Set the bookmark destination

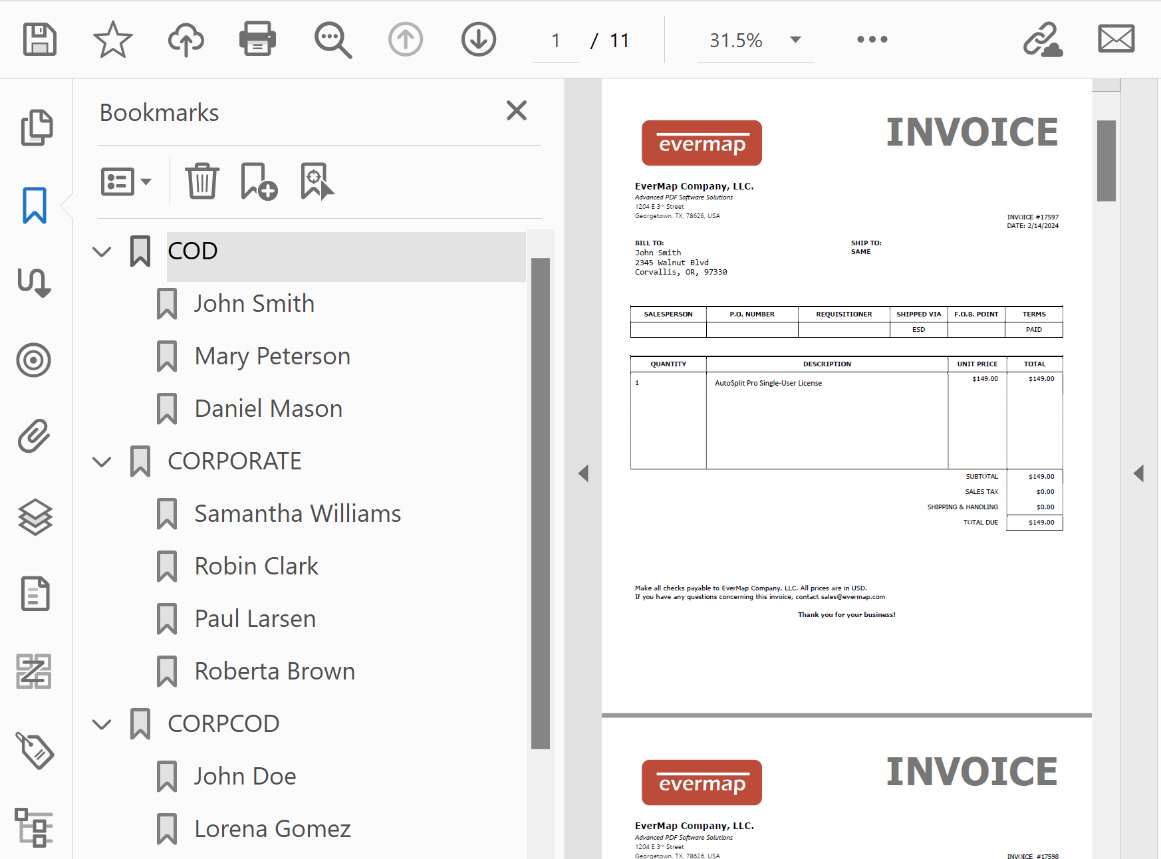pyautogui.click(x=315, y=180)
